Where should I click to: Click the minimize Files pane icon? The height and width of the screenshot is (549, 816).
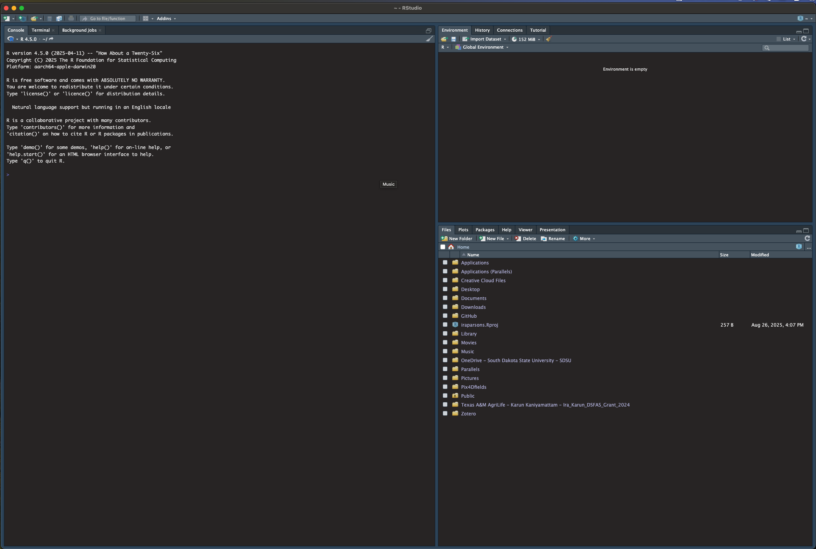tap(799, 231)
